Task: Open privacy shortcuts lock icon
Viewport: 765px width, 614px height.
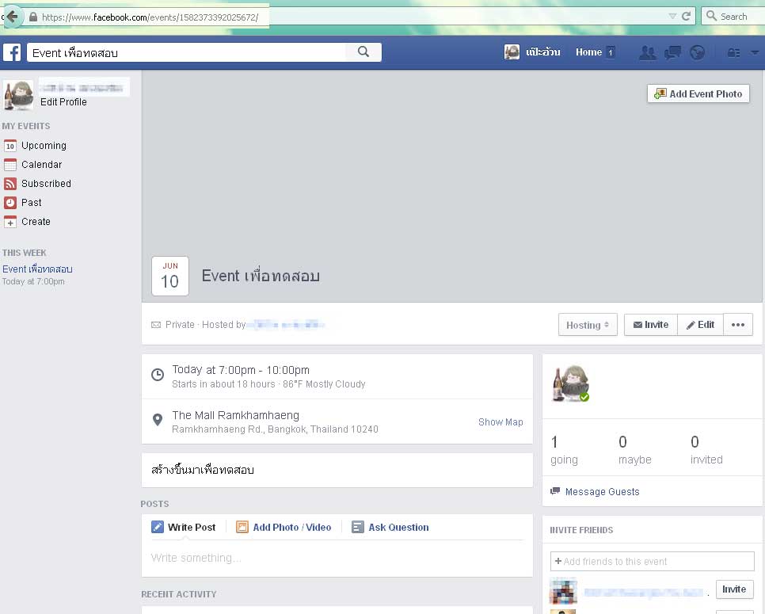Action: tap(733, 53)
